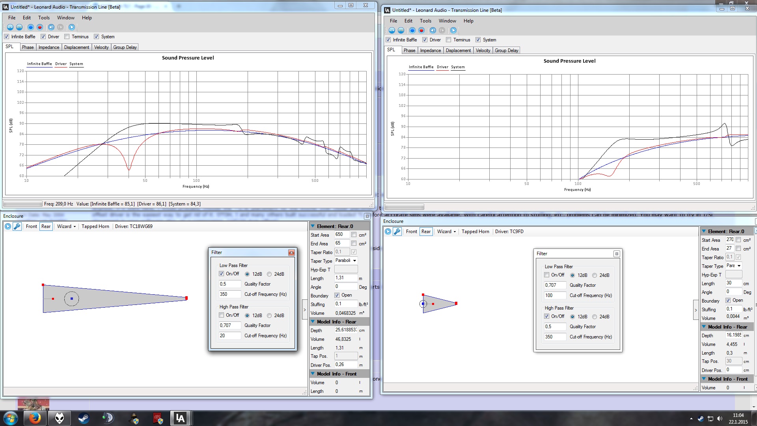
Task: Select the Tapped Horn design tool
Action: (x=95, y=226)
